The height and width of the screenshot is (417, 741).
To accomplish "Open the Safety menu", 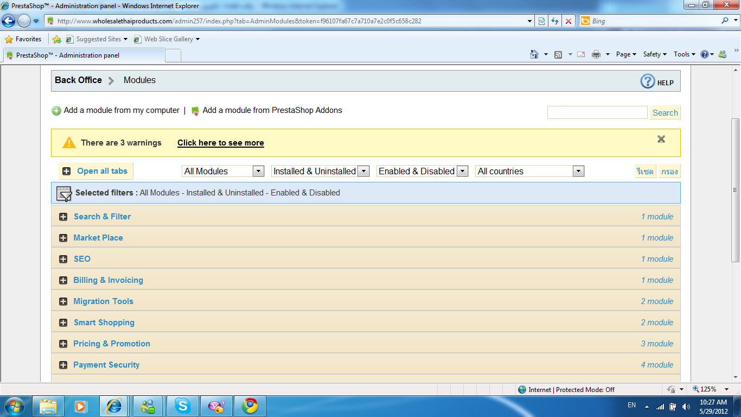I will coord(655,54).
